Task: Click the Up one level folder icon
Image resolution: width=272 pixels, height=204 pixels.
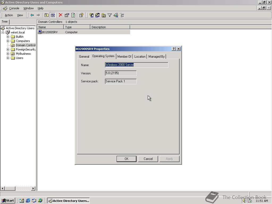Action: tap(46, 15)
